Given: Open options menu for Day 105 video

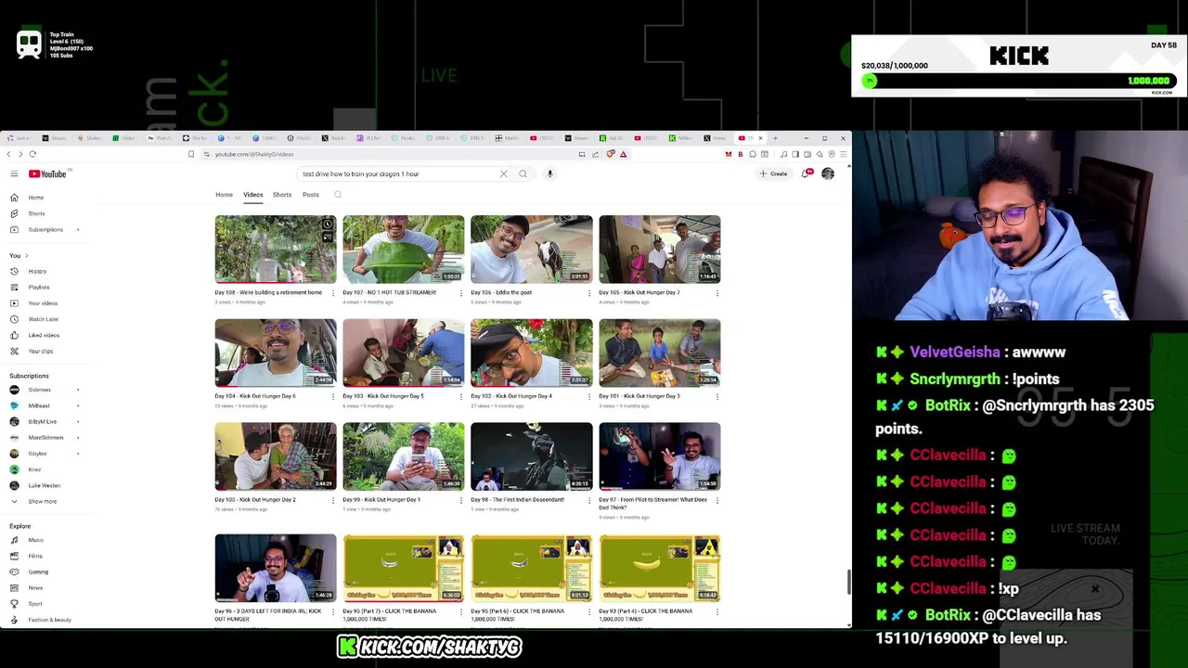Looking at the screenshot, I should (x=717, y=293).
